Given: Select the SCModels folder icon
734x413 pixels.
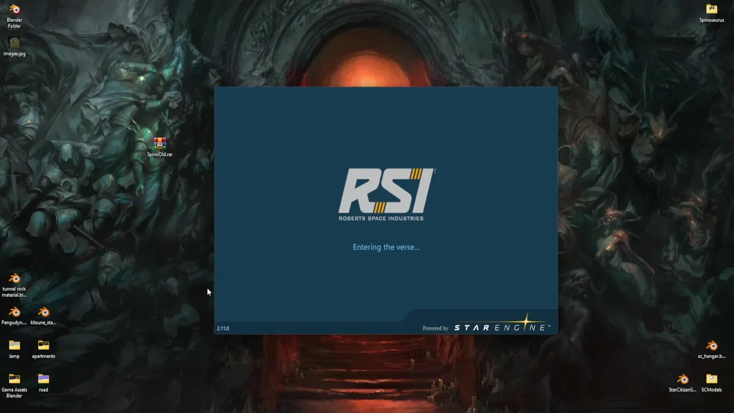Looking at the screenshot, I should 712,383.
